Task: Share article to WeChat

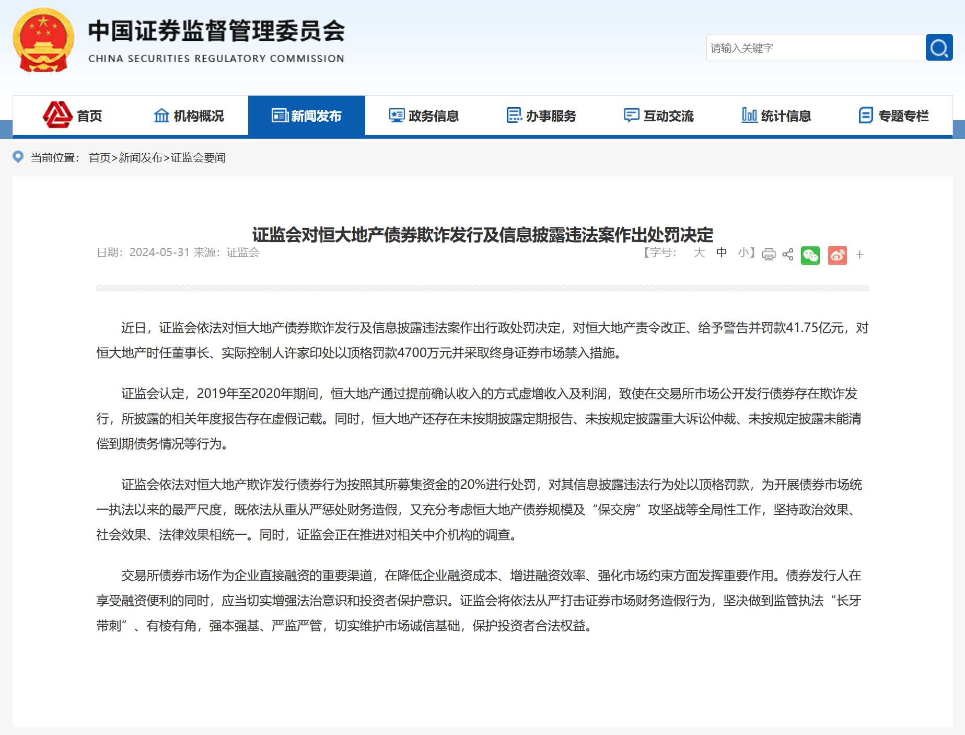Action: click(810, 256)
